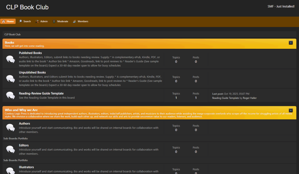Open the Portfolio sub-board under Editors
The image size is (299, 174).
point(23,160)
